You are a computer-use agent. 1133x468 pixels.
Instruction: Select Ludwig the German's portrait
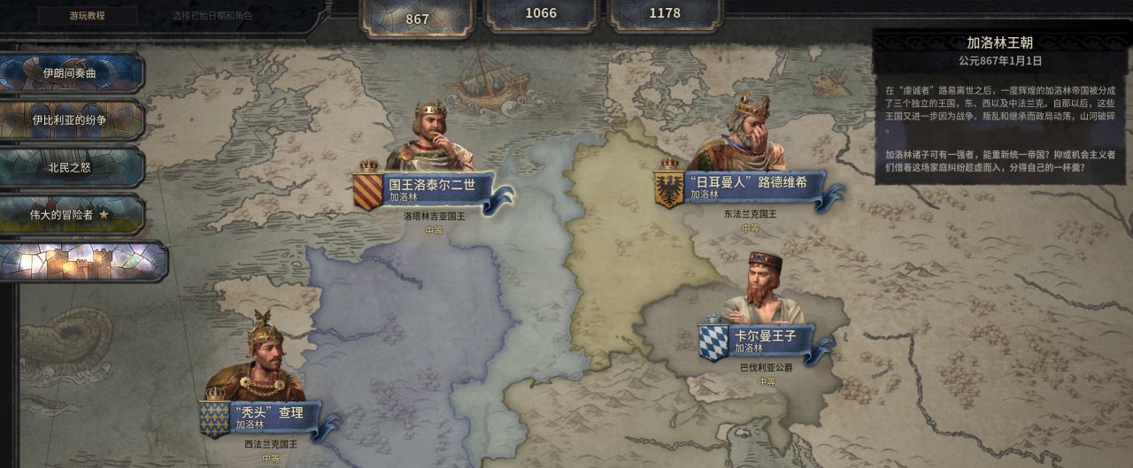click(x=739, y=133)
